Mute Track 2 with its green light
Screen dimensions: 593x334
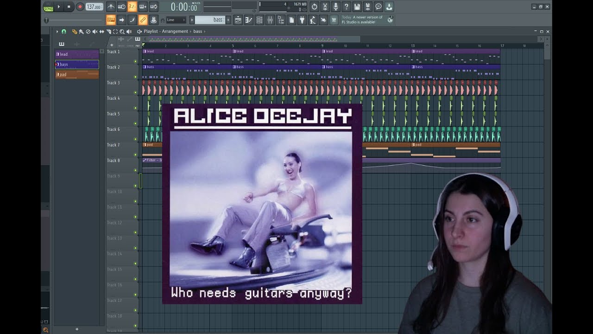pos(135,77)
